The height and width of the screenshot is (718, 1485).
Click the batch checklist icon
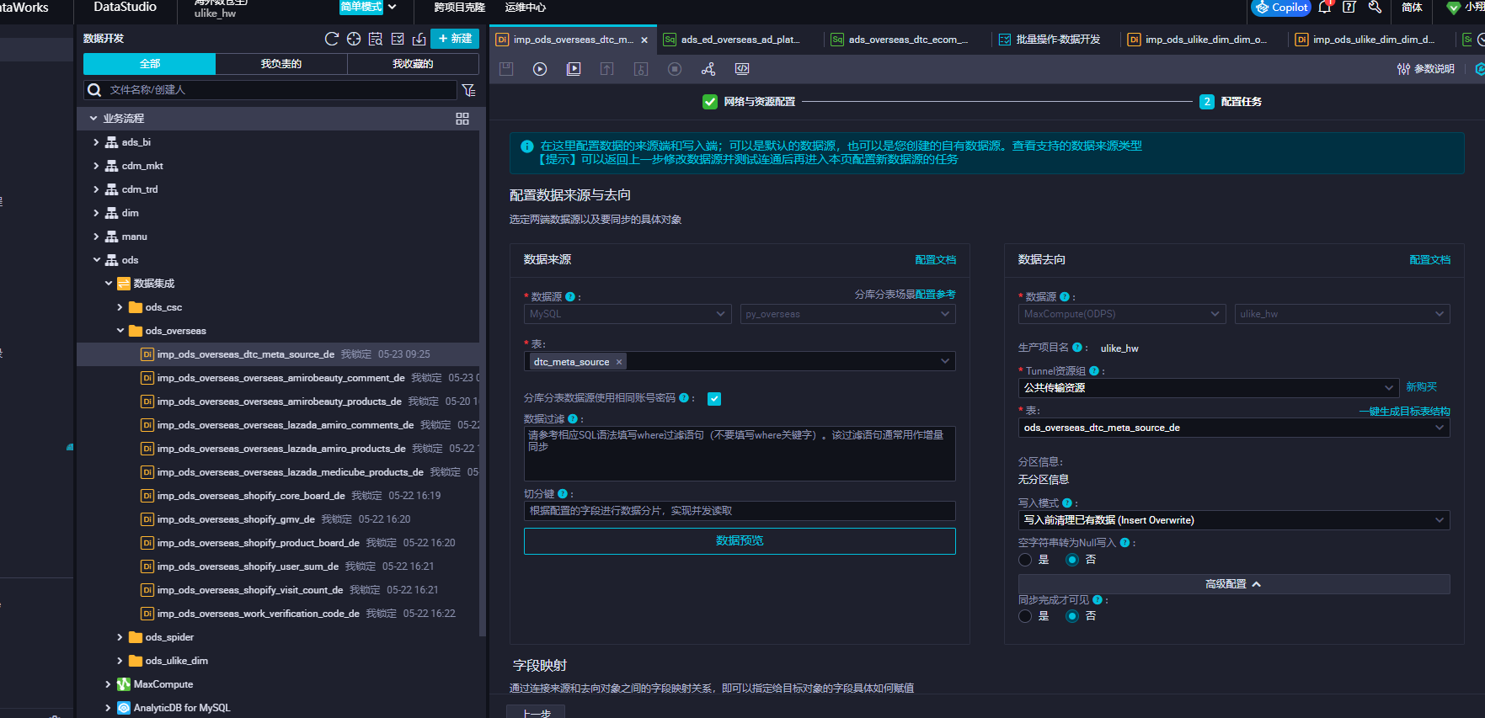[x=398, y=39]
